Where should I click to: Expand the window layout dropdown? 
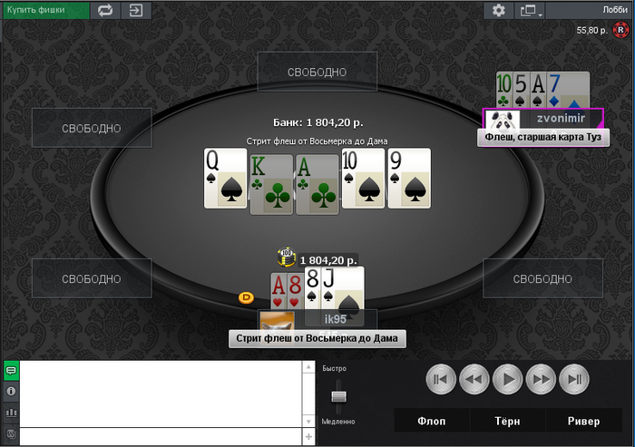coord(530,10)
